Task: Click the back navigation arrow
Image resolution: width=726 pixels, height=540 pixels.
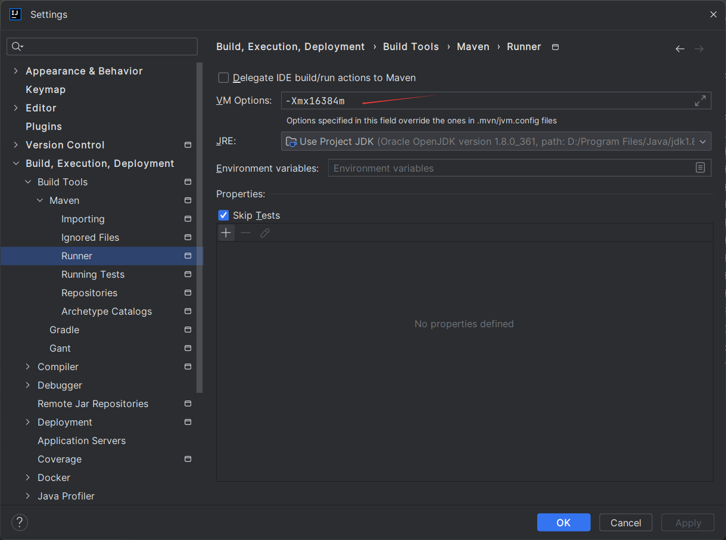Action: click(x=680, y=49)
